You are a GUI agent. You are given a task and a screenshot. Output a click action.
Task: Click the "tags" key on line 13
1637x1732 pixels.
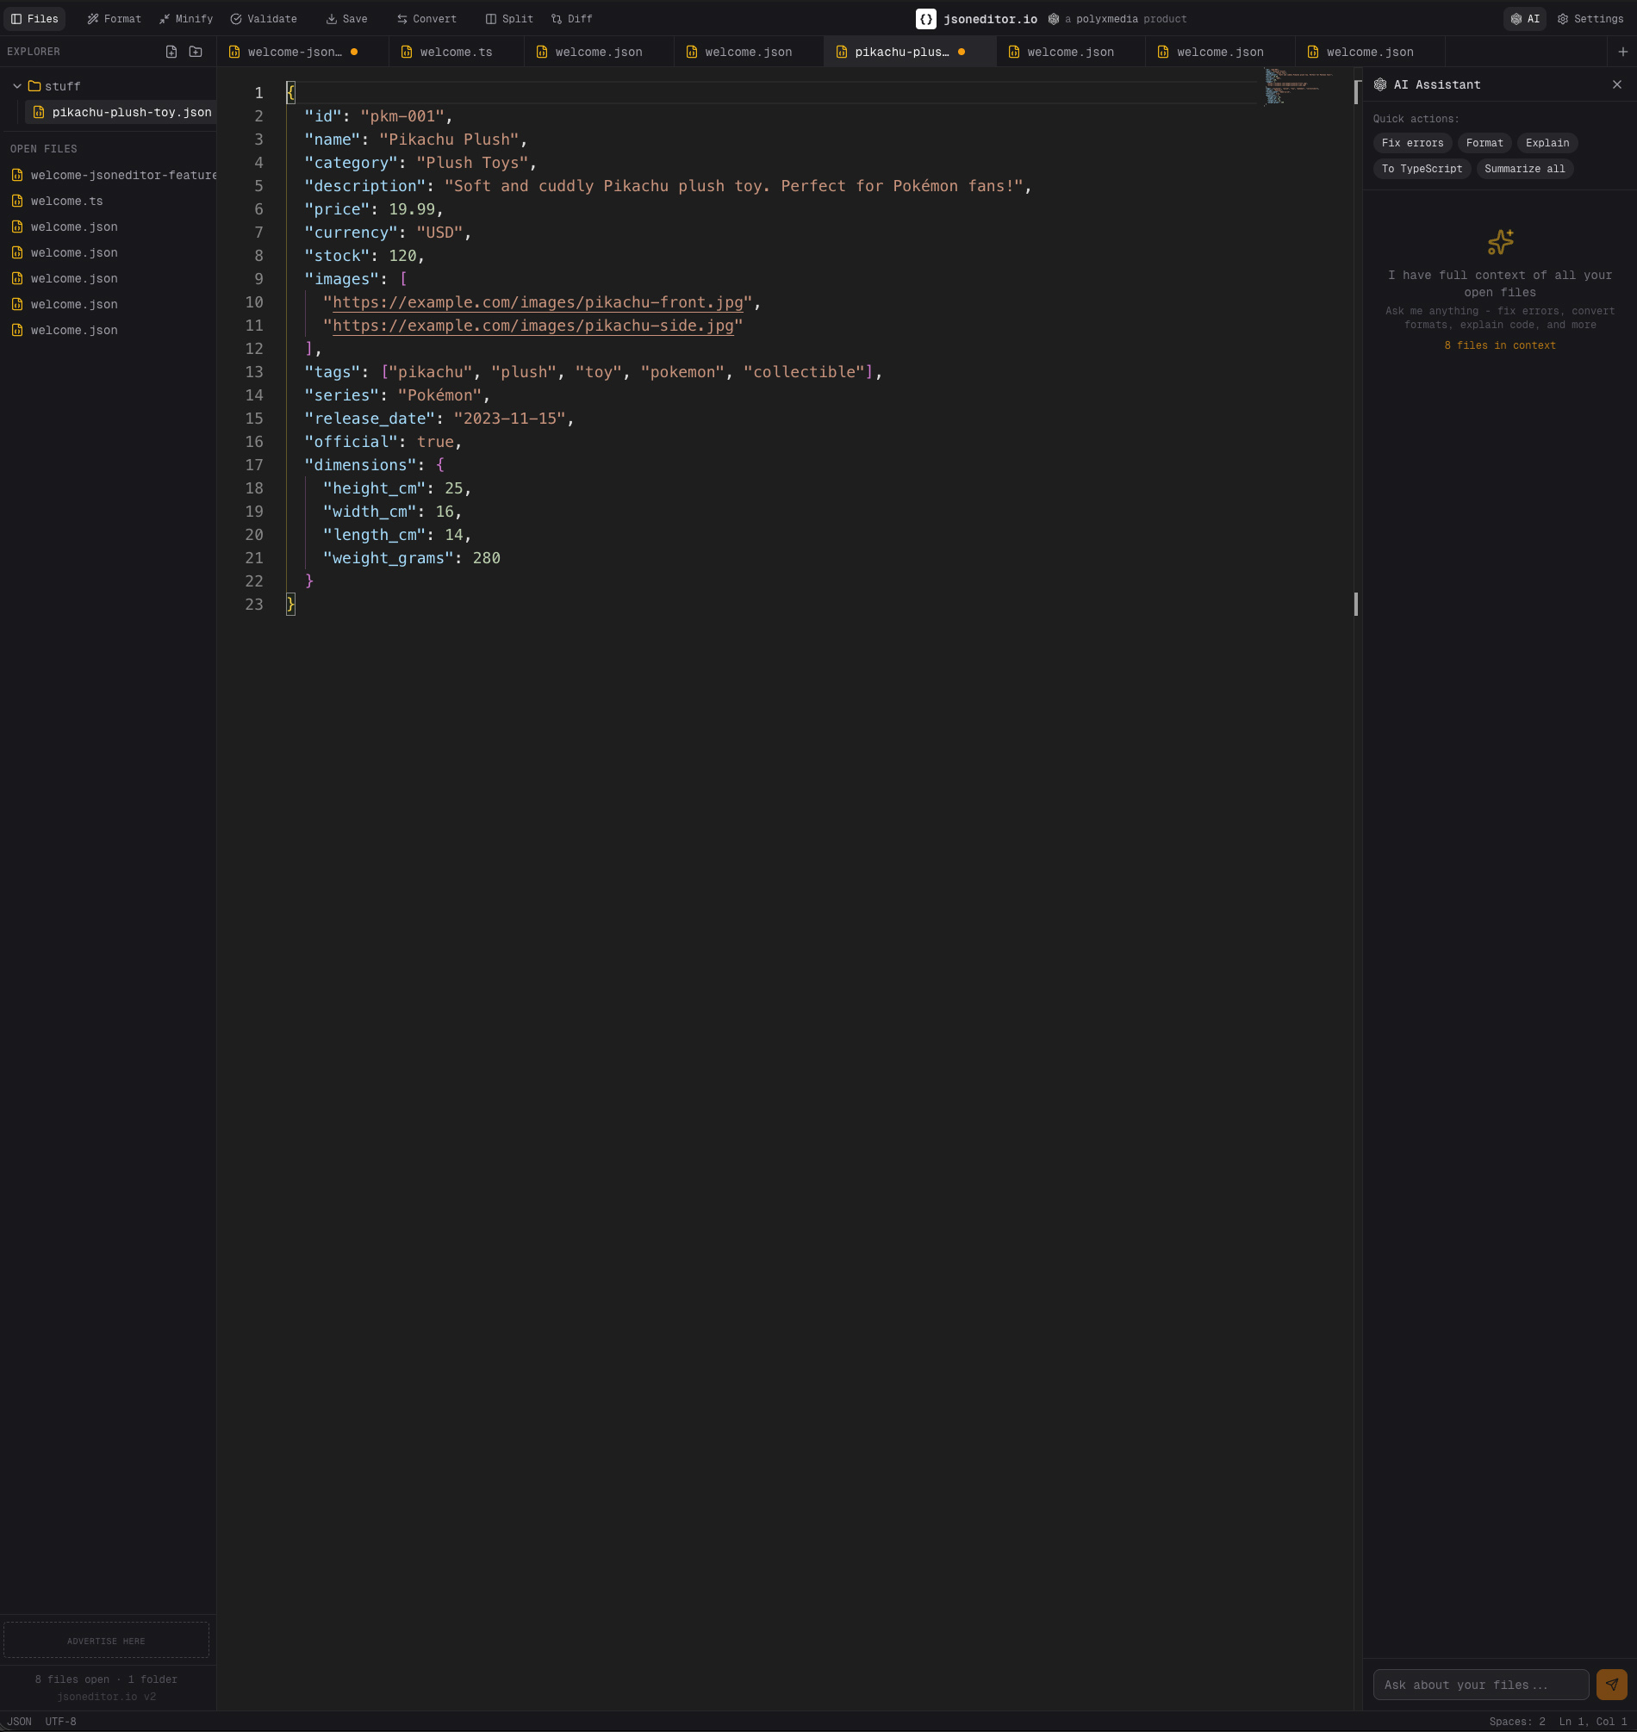[x=333, y=372]
